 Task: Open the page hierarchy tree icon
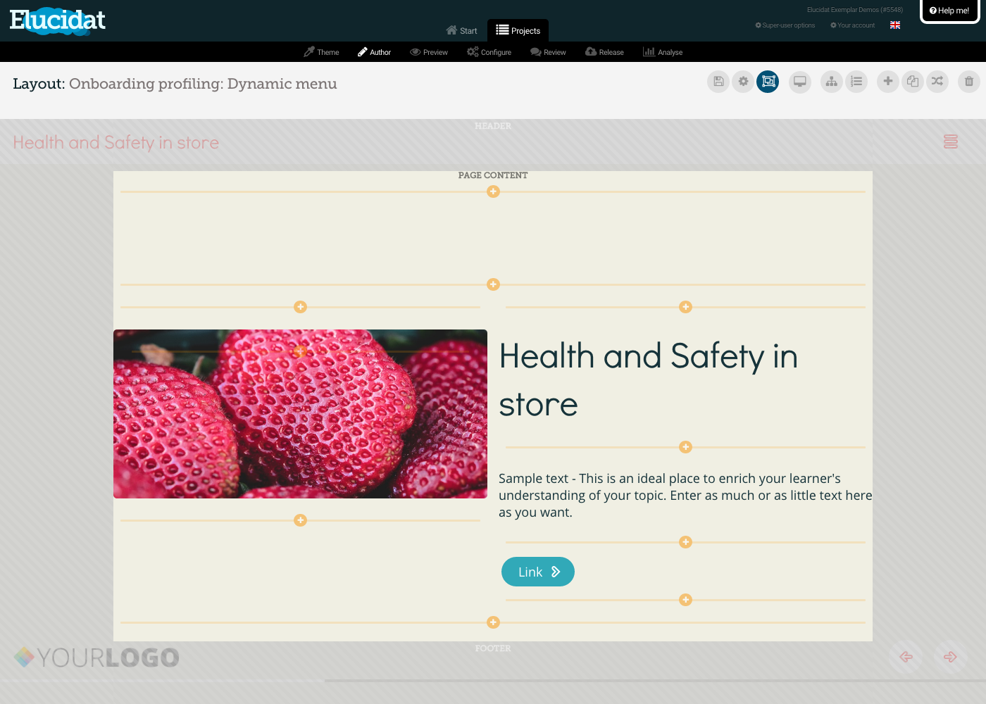click(832, 82)
